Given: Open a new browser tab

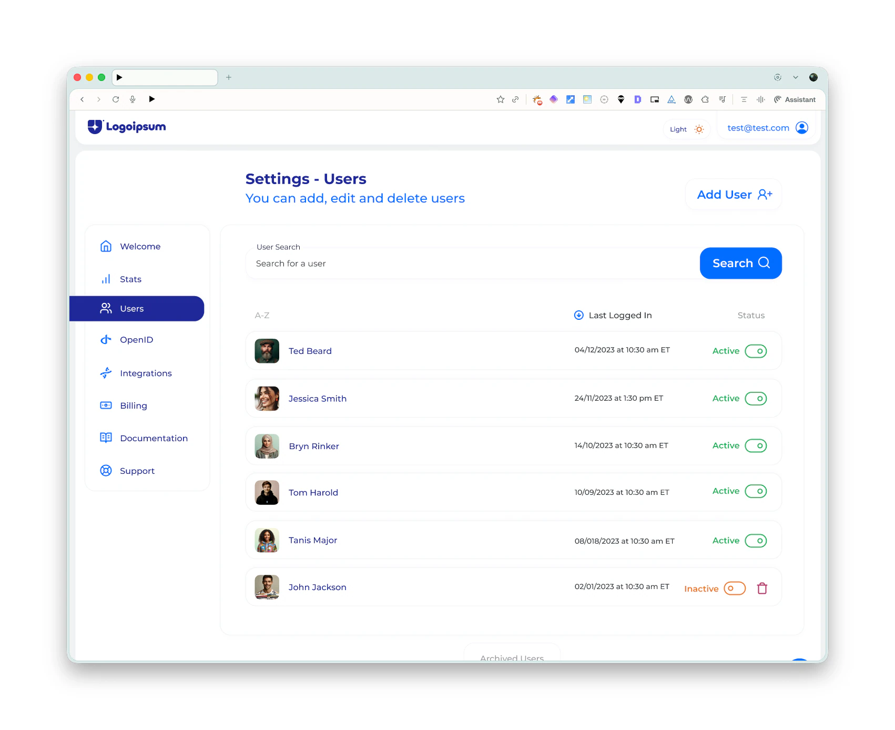Looking at the screenshot, I should click(229, 77).
